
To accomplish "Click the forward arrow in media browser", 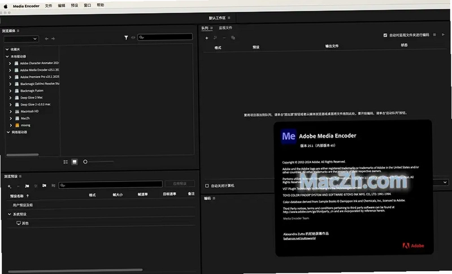I will click(53, 38).
